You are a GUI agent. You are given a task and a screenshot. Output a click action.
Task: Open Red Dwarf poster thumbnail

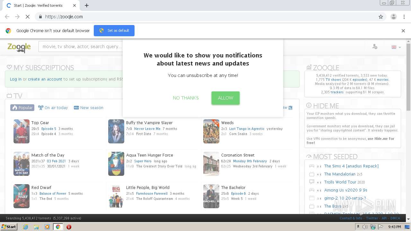pyautogui.click(x=22, y=196)
